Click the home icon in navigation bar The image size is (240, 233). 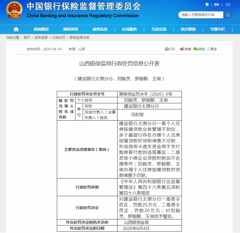coord(16,29)
